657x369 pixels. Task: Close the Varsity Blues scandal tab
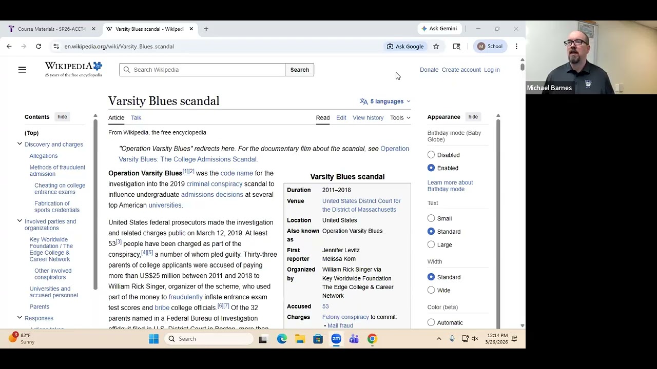click(x=191, y=29)
